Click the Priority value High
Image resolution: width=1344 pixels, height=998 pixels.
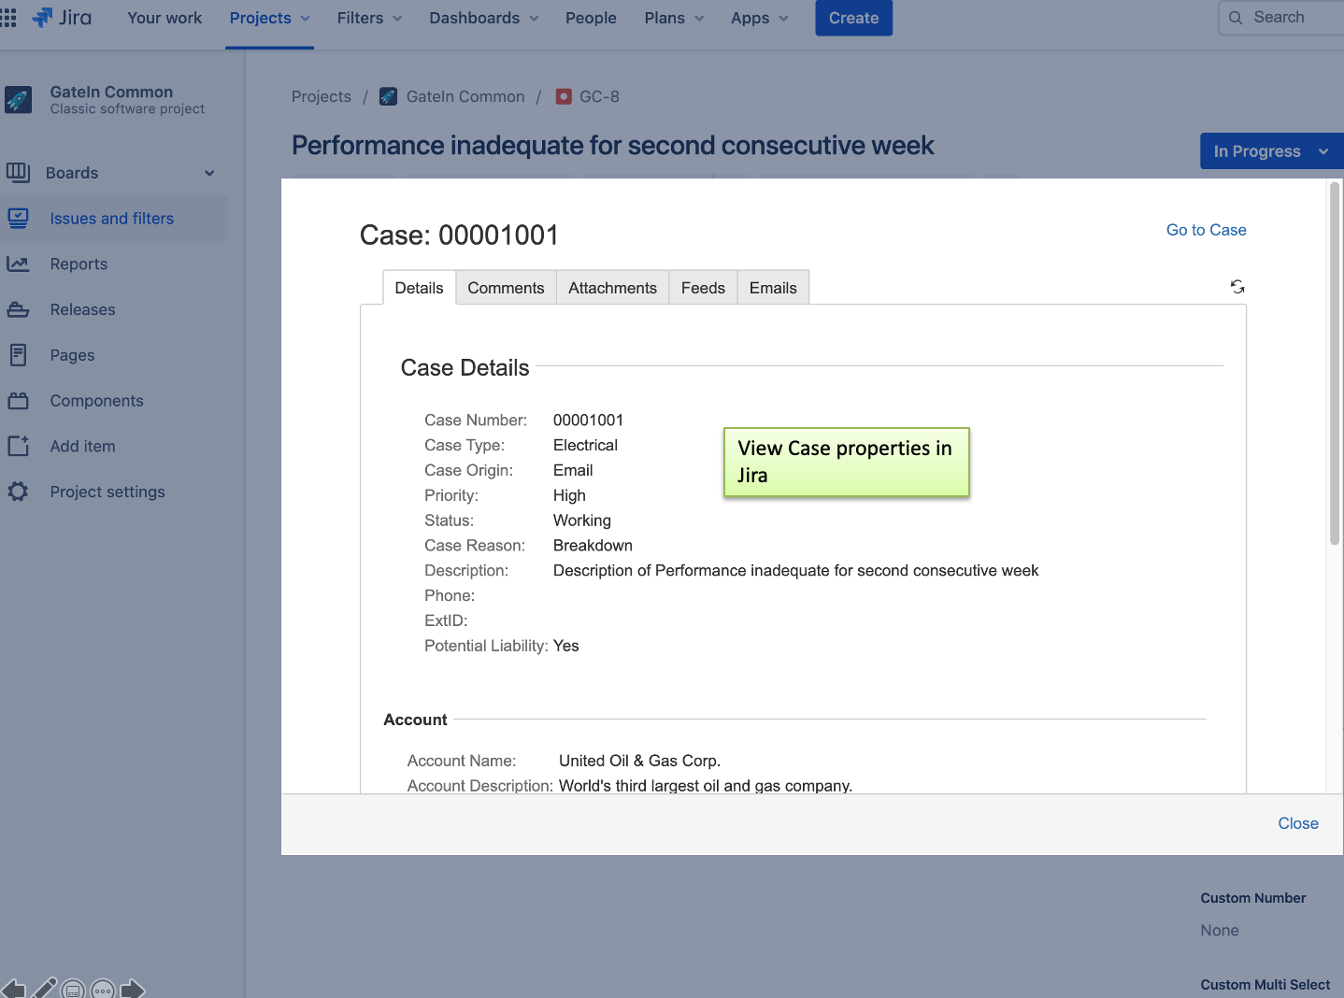click(x=569, y=496)
